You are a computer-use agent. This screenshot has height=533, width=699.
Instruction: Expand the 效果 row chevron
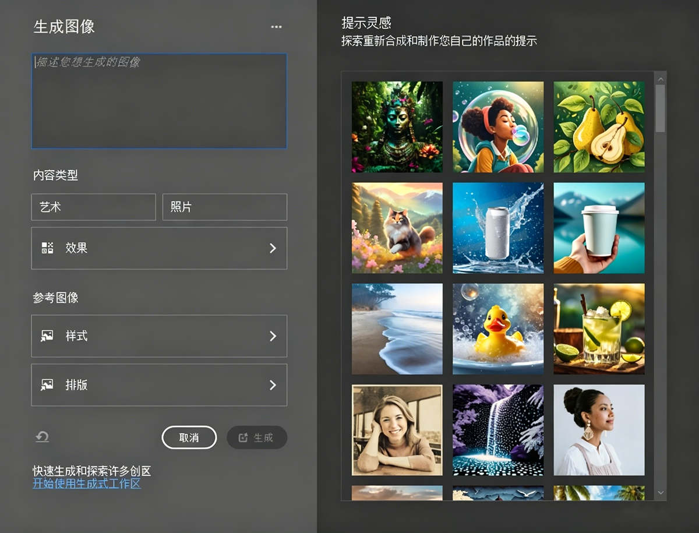273,248
